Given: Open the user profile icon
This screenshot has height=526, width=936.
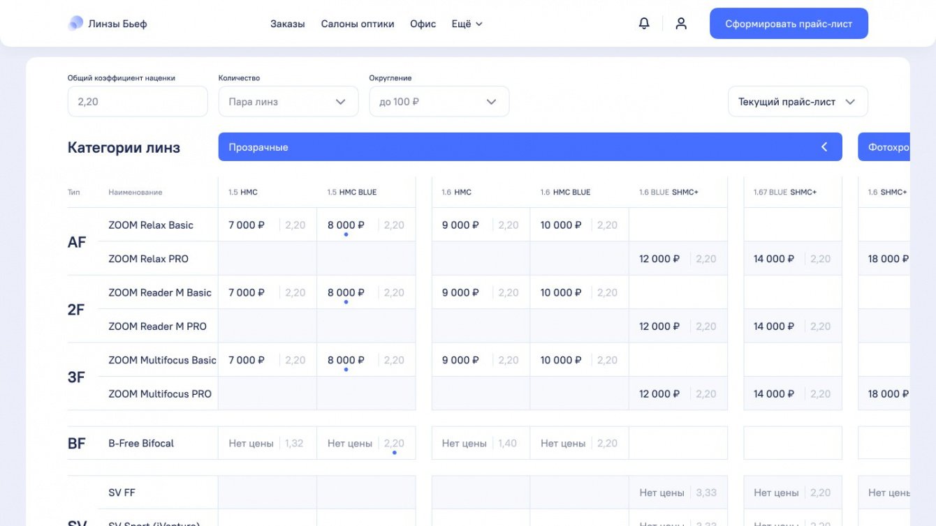Looking at the screenshot, I should [681, 24].
